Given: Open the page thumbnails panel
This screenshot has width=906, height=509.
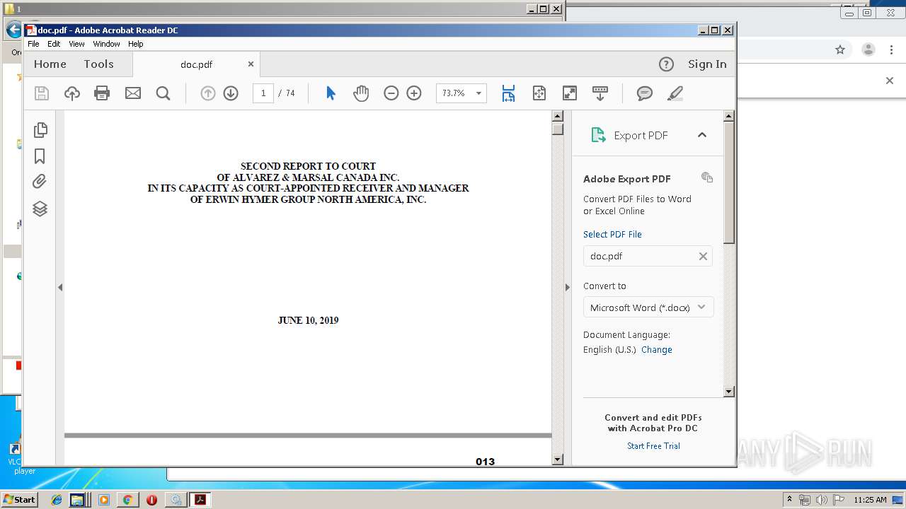Looking at the screenshot, I should point(40,129).
